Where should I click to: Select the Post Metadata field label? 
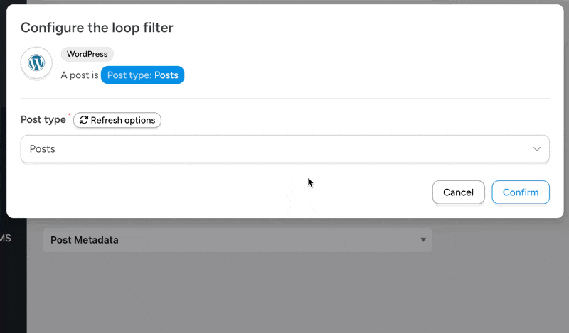[x=85, y=240]
